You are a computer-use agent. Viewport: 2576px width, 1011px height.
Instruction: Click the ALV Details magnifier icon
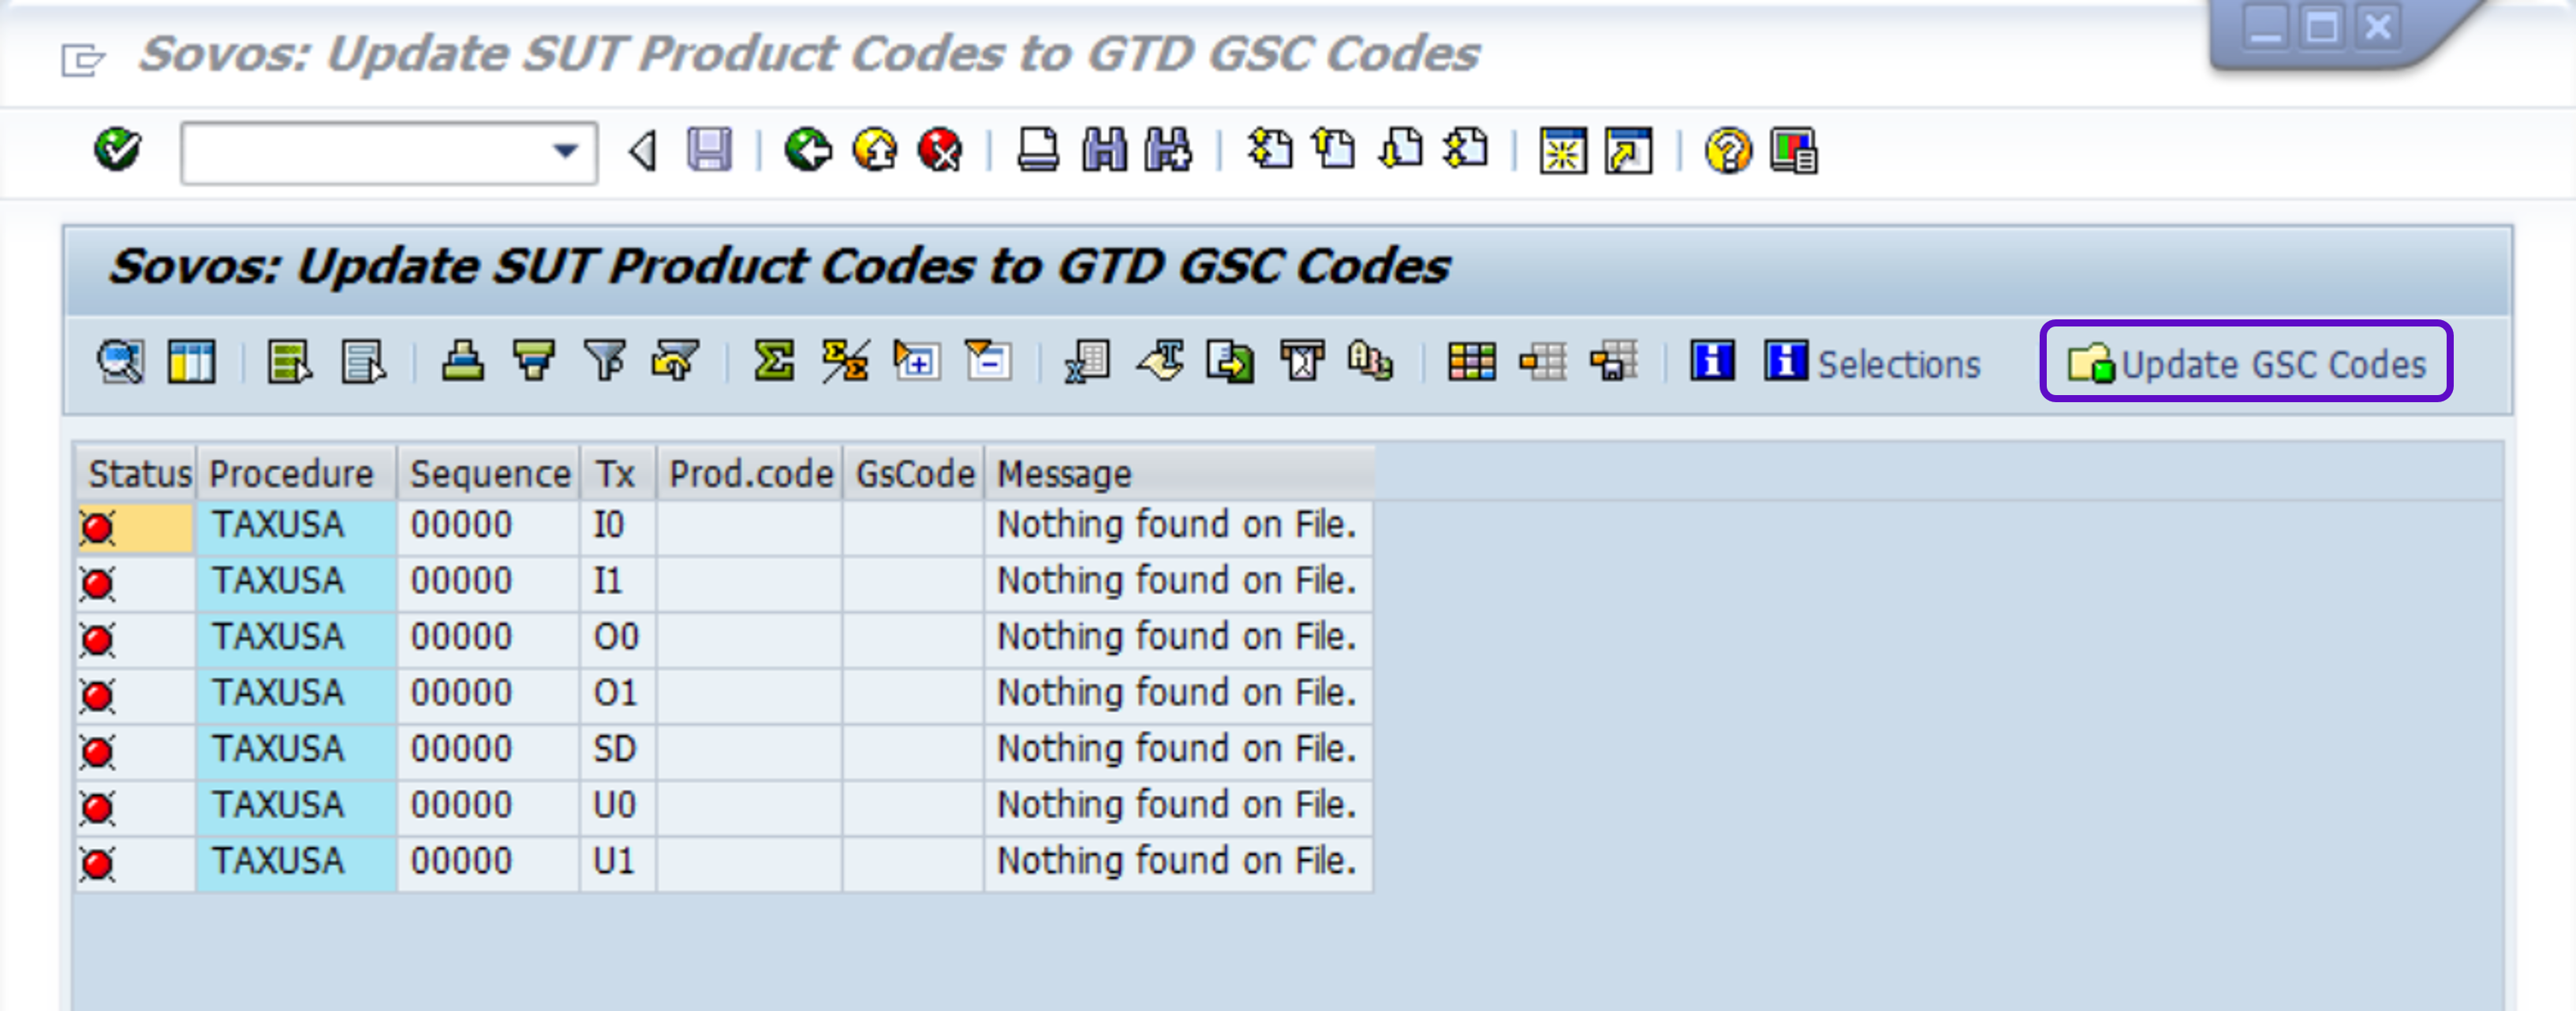(120, 362)
